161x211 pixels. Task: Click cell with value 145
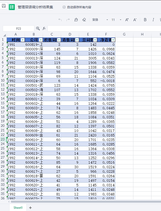pos(52,49)
